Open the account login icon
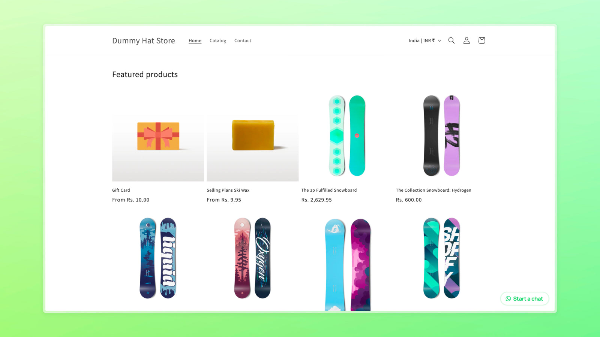The width and height of the screenshot is (600, 337). (466, 40)
